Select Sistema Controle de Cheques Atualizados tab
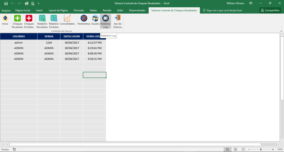 pyautogui.click(x=174, y=10)
